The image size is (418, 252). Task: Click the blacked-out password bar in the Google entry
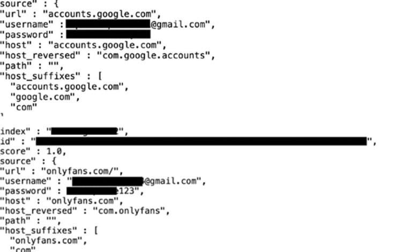pyautogui.click(x=108, y=34)
